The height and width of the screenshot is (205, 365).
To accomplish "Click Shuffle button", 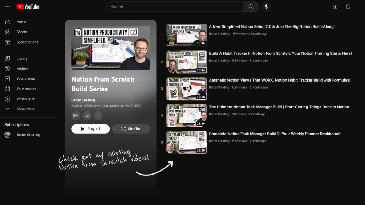I will click(x=131, y=129).
